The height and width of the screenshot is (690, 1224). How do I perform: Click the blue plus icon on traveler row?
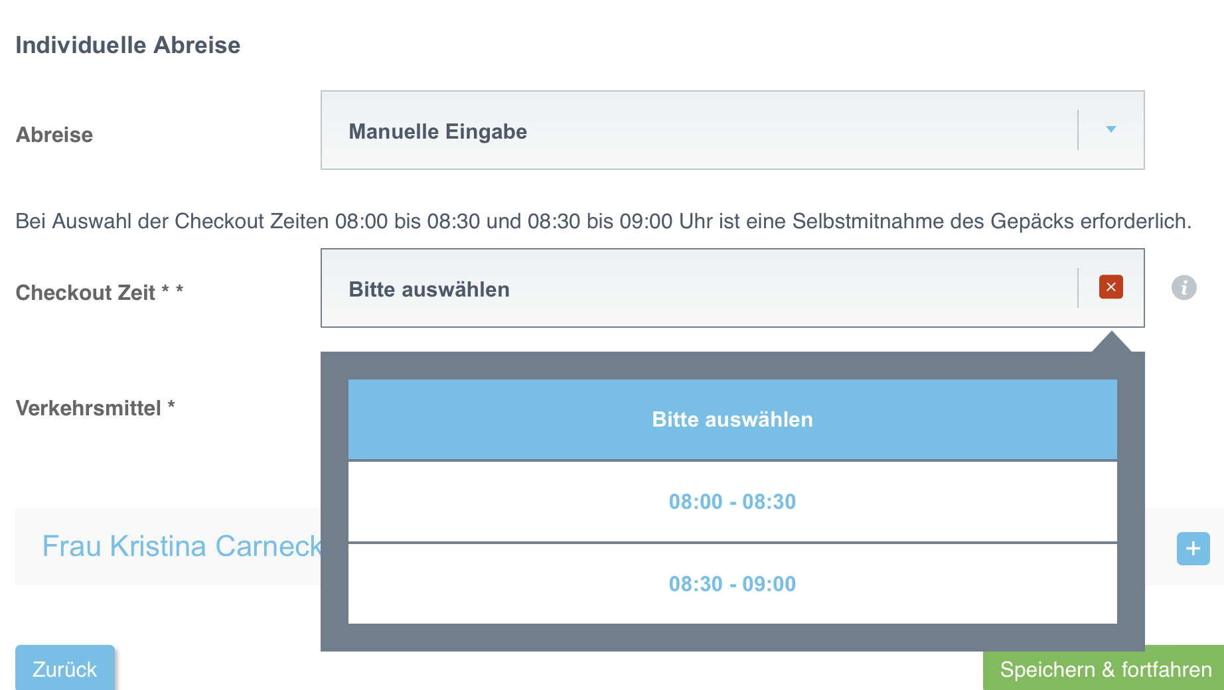(1193, 549)
